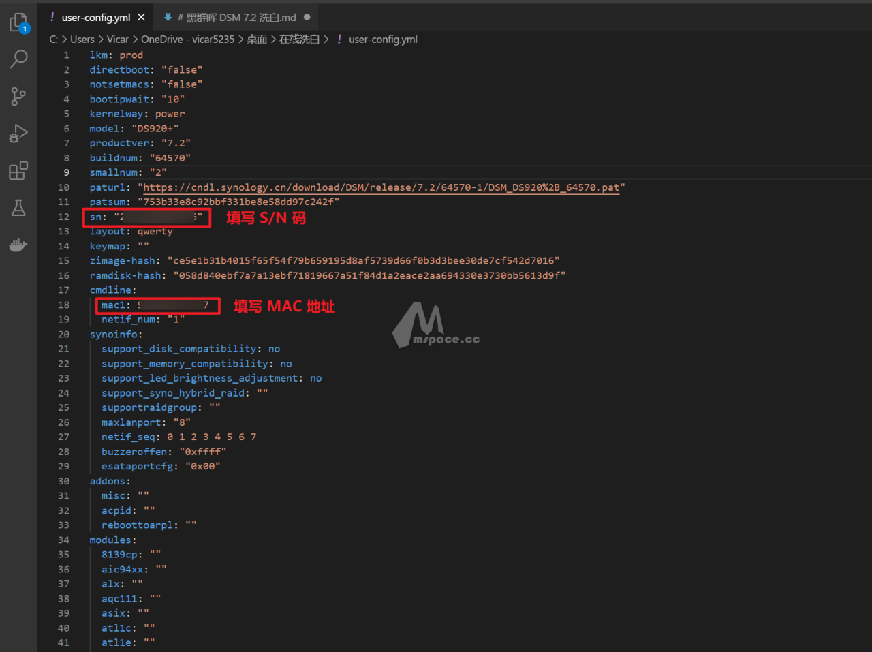This screenshot has height=652, width=872.
Task: Place cursor on the synoinfo key
Action: [x=113, y=335]
